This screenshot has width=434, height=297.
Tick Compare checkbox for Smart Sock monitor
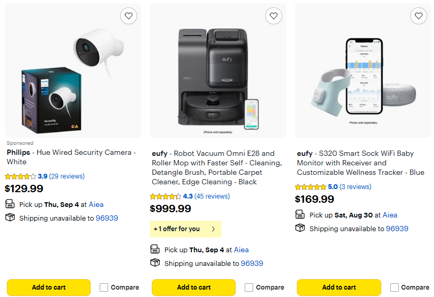tap(394, 288)
